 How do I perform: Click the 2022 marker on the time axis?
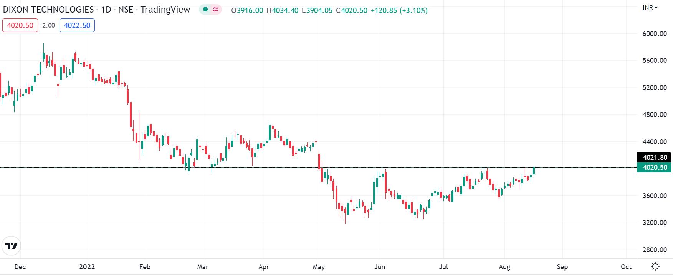87,267
